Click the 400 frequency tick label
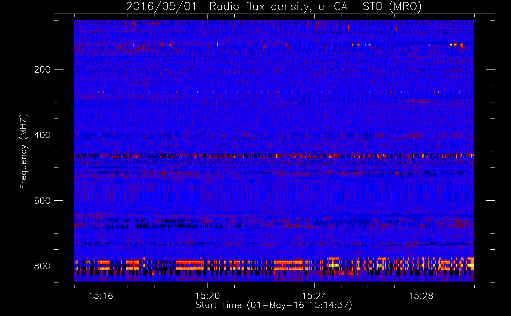This screenshot has width=511, height=316. (42, 135)
